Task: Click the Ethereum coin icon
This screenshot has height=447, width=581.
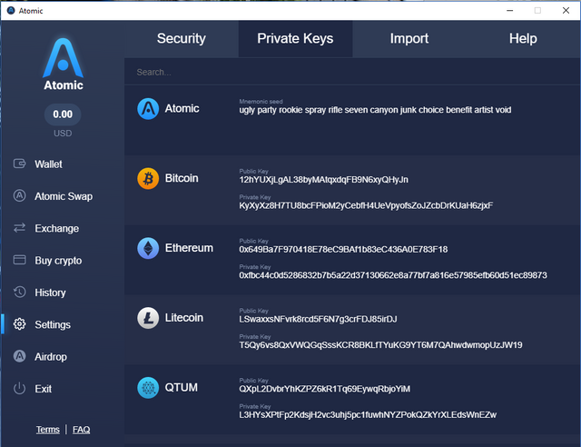Action: [148, 248]
